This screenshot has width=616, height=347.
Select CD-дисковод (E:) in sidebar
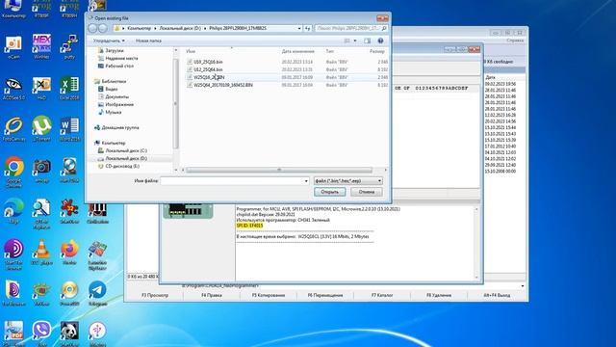[122, 166]
